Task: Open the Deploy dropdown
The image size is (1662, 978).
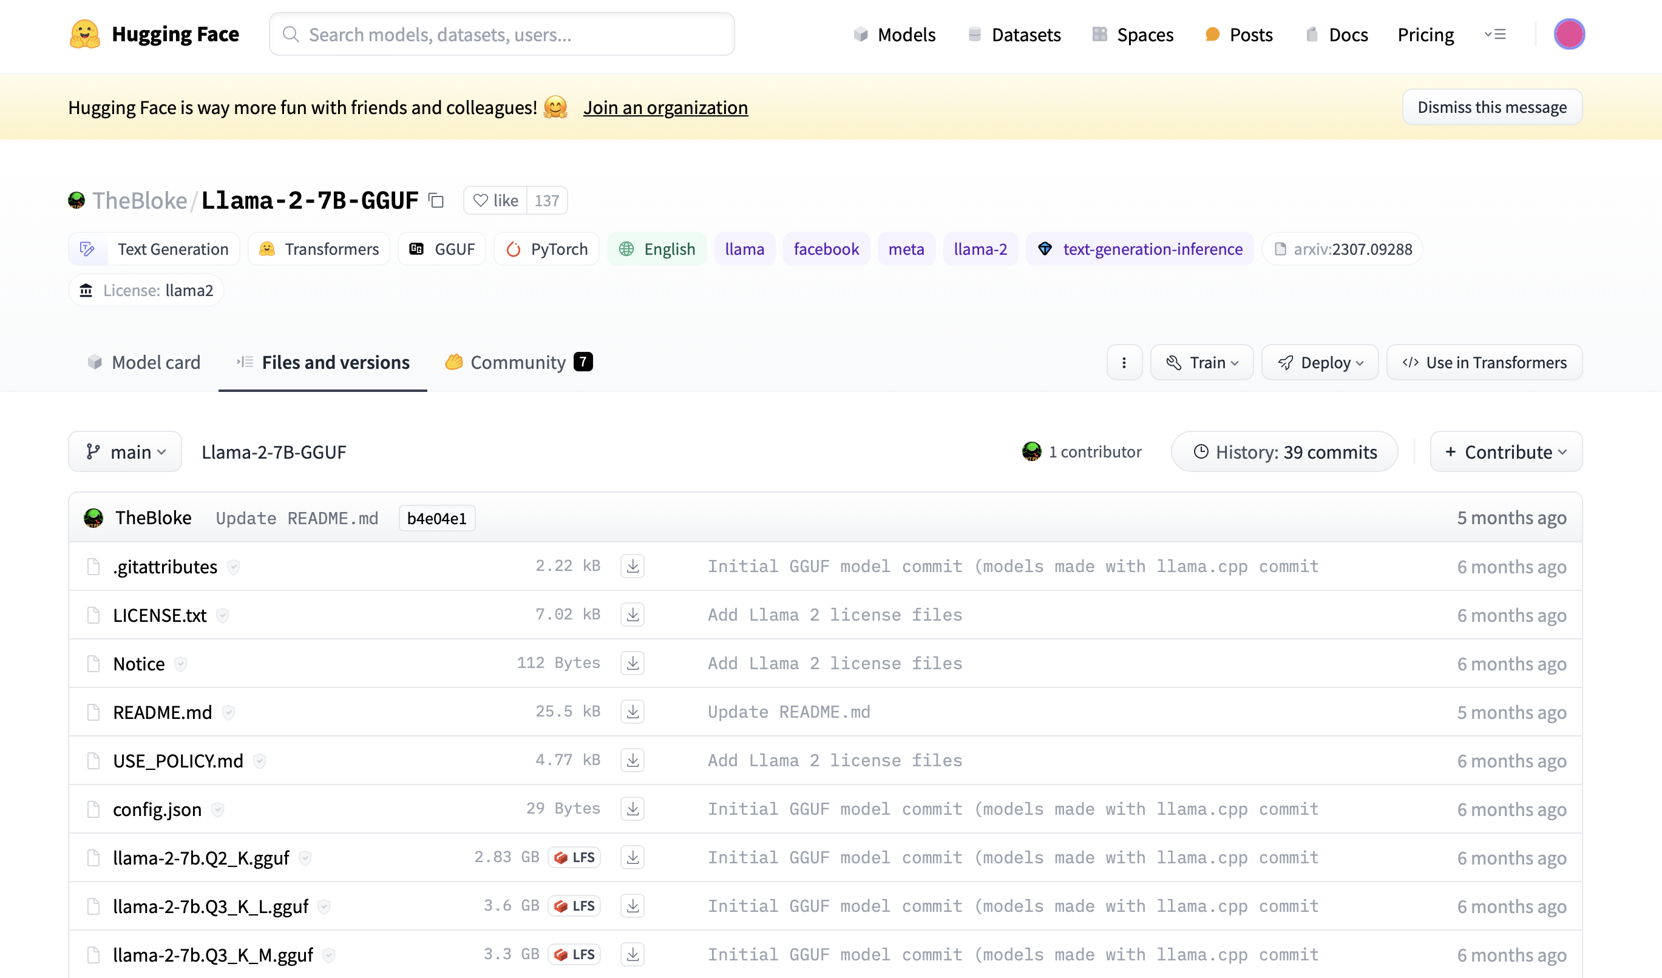Action: tap(1320, 362)
